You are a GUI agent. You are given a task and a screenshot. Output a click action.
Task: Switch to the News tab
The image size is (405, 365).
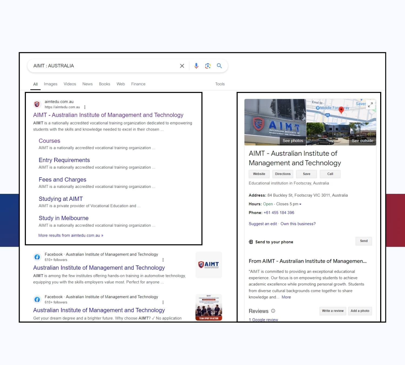point(87,84)
